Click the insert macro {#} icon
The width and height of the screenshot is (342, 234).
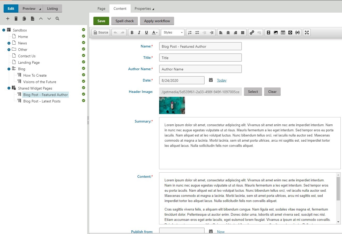[298, 33]
